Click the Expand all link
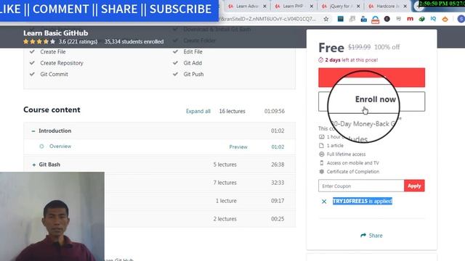Viewport: 465px width, 261px height. point(198,111)
